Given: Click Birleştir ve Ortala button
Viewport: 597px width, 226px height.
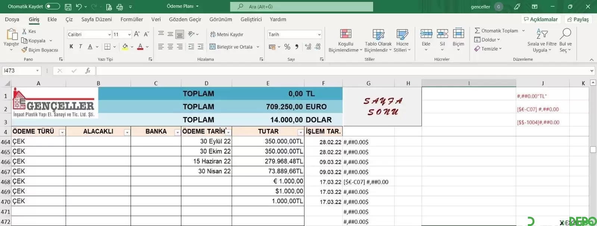Looking at the screenshot, I should tap(231, 47).
